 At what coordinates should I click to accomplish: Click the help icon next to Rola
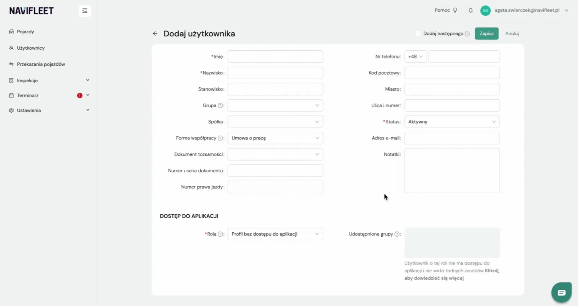[221, 234]
